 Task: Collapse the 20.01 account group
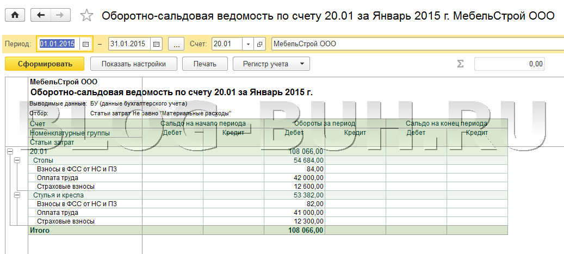coord(9,152)
